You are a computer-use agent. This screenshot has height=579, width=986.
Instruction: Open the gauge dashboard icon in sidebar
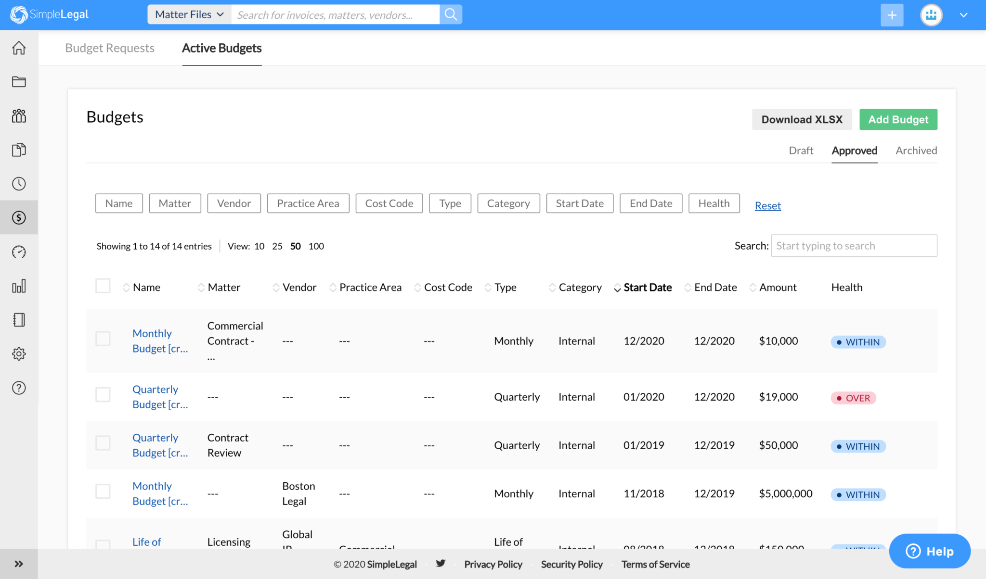pyautogui.click(x=19, y=252)
